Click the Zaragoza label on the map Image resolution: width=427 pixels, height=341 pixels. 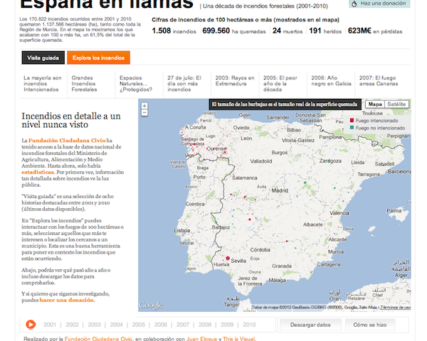click(330, 161)
